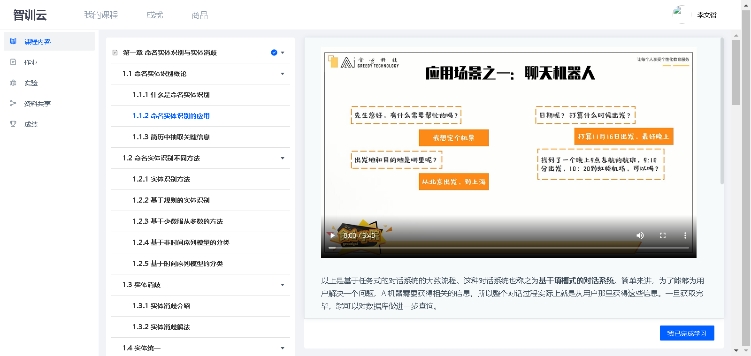Viewport: 751px width, 356px height.
Task: Click the 实验 bug icon
Action: [13, 83]
